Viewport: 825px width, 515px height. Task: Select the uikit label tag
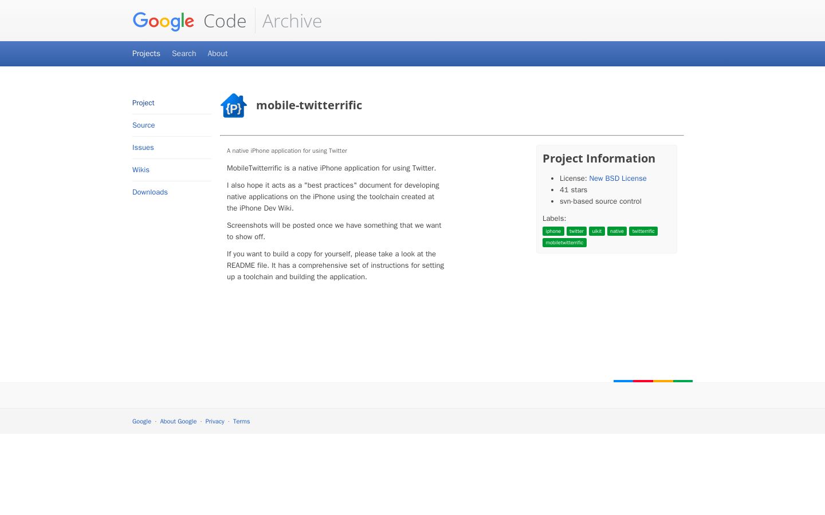[597, 231]
